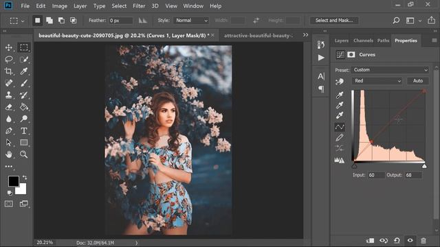The width and height of the screenshot is (440, 247).
Task: Select Subtract from selection mode
Action: click(61, 21)
